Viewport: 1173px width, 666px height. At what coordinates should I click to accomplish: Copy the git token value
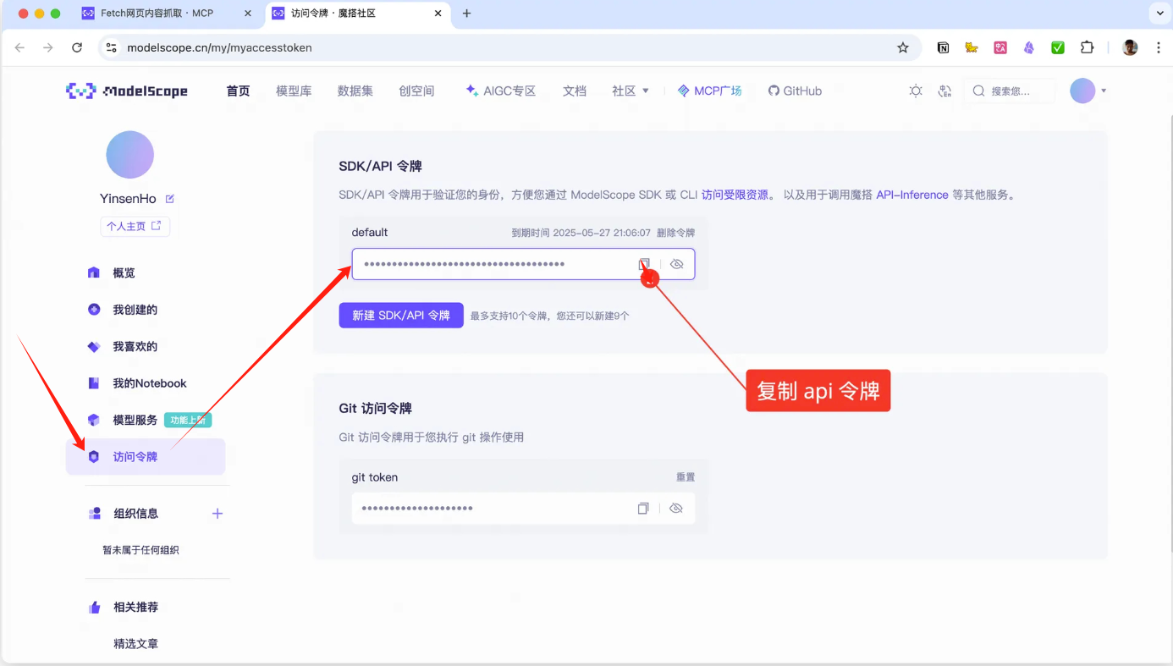coord(643,509)
